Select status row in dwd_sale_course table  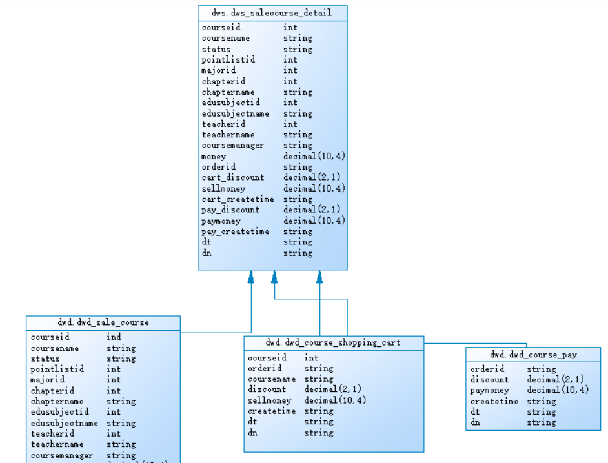point(103,359)
